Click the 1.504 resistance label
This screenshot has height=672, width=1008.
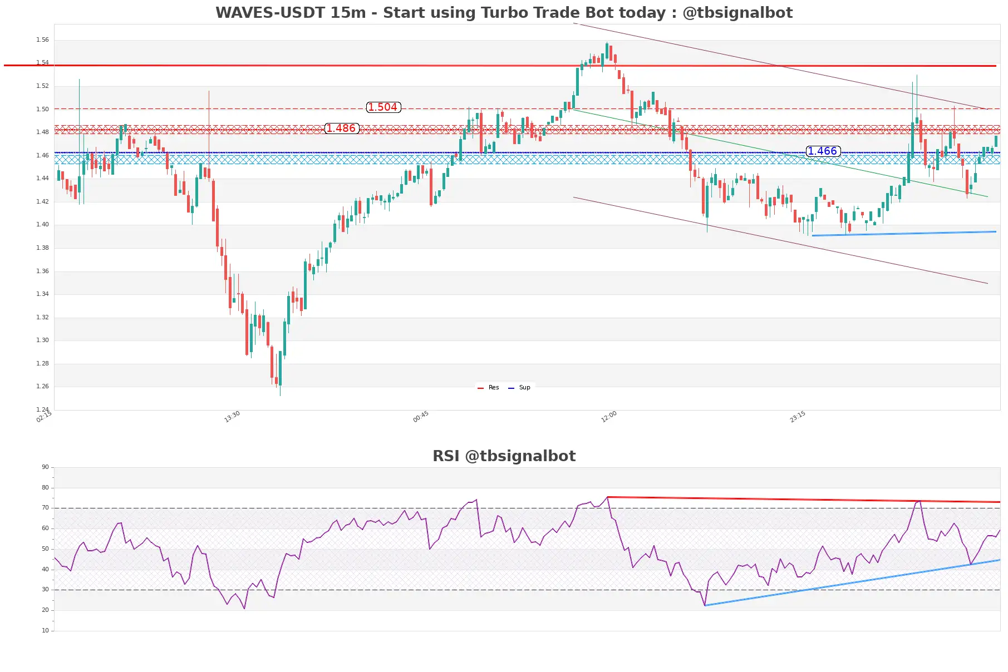click(x=383, y=107)
